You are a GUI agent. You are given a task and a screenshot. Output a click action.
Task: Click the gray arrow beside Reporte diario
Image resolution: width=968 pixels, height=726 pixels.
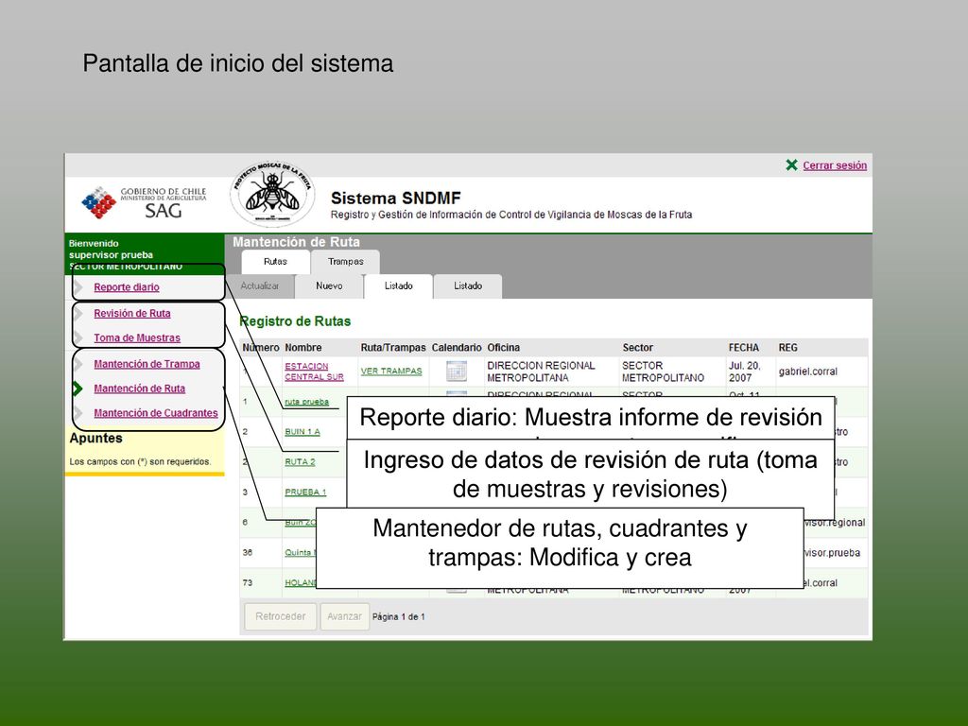[x=78, y=287]
